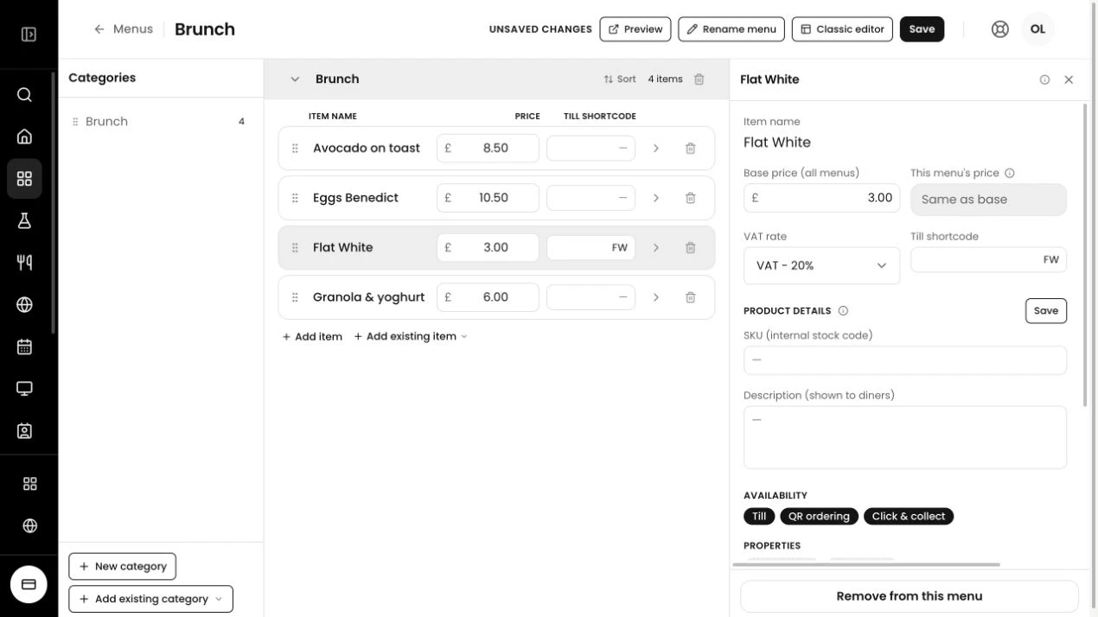Expand the Add existing category dropdown
Screen dimensions: 1098x617
tap(150, 599)
